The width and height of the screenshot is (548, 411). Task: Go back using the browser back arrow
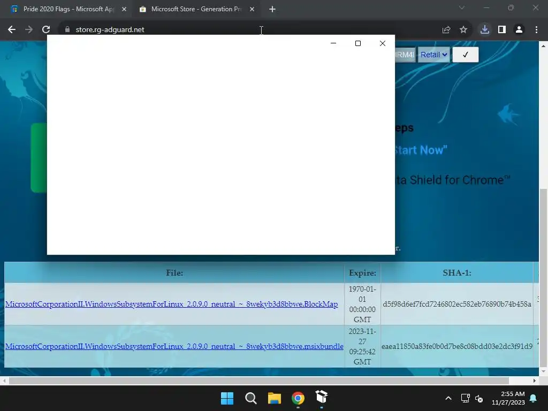12,30
